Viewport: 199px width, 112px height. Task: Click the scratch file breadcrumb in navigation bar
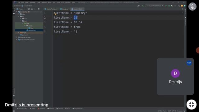pos(26,6)
